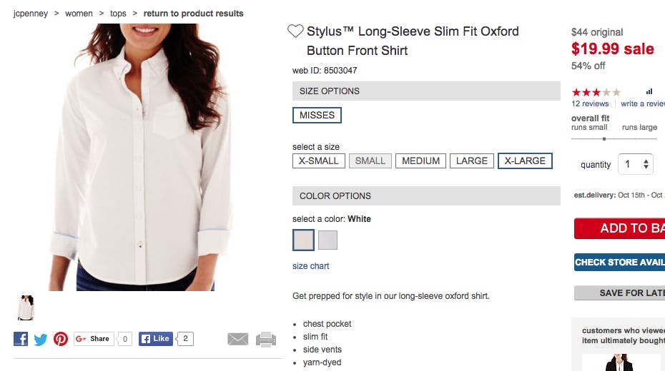Click the Facebook Like button
665x371 pixels.
[x=155, y=339]
